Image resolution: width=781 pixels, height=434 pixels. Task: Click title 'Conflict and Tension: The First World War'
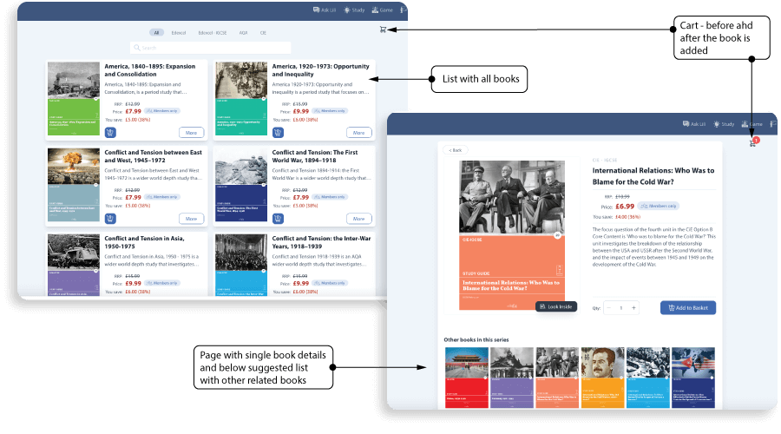315,156
